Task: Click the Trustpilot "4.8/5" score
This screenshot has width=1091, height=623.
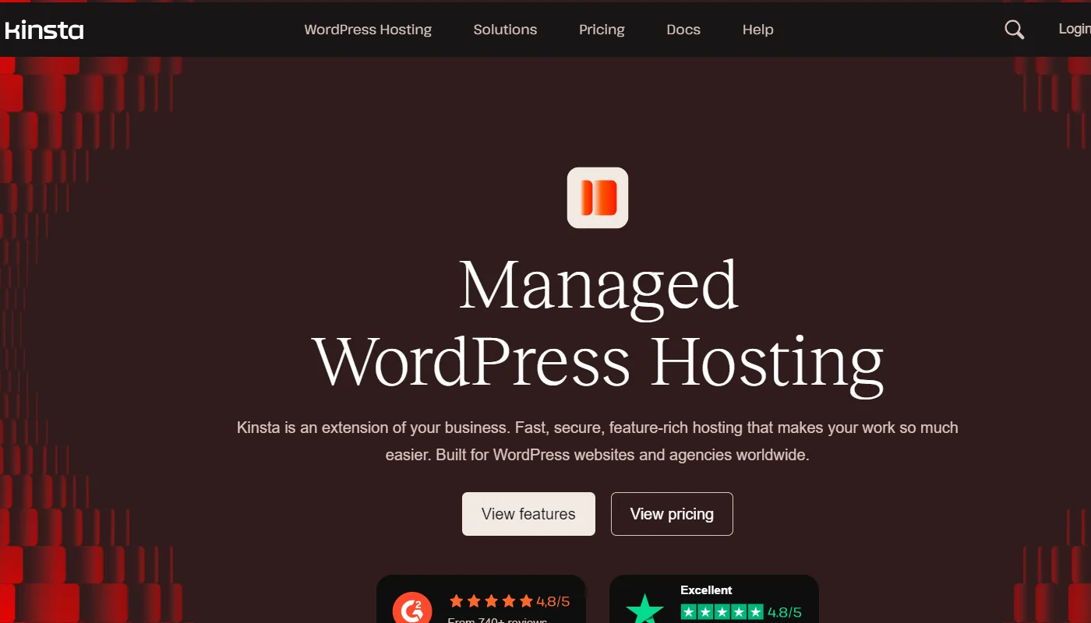Action: click(x=785, y=612)
